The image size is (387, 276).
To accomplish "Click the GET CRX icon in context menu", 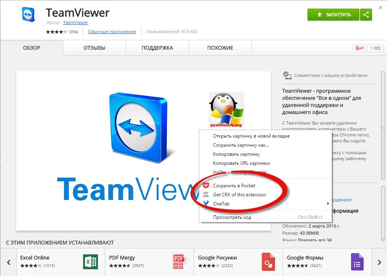I will click(206, 194).
